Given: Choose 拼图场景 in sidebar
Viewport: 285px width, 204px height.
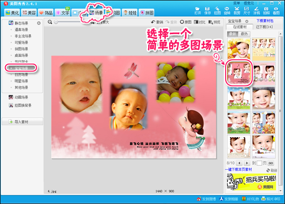Looking at the screenshot, I should pos(21,49).
